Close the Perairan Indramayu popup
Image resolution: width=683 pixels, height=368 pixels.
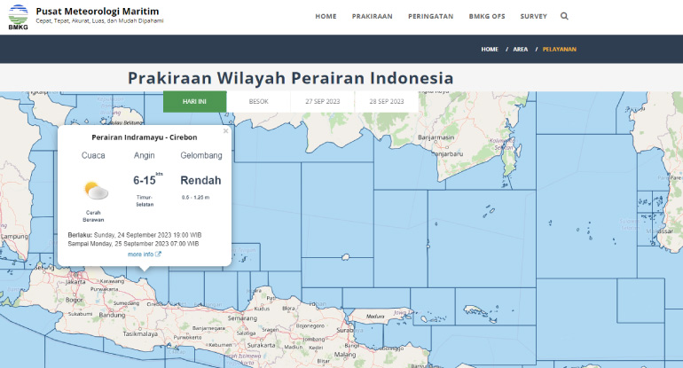click(226, 131)
